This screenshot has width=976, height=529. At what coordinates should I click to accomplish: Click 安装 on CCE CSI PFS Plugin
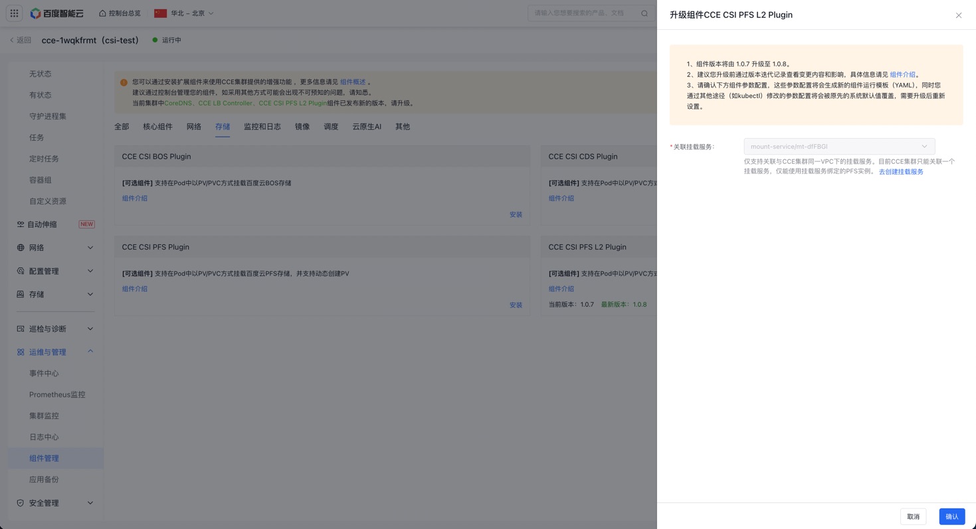(x=516, y=305)
